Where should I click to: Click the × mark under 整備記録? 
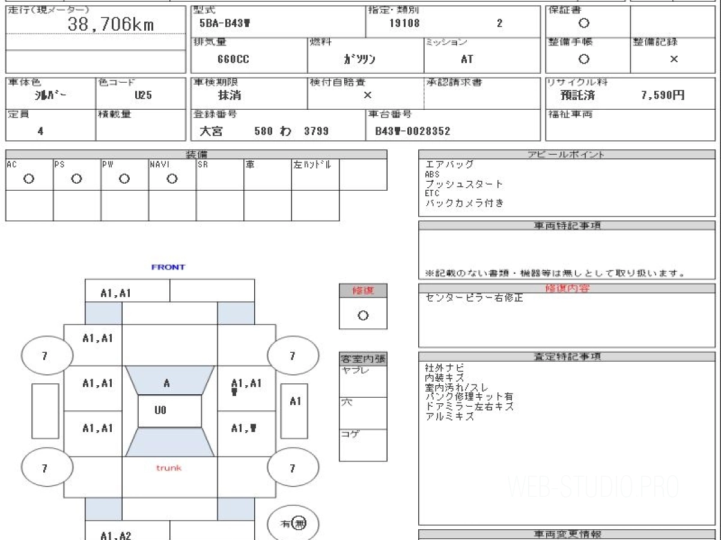point(674,59)
